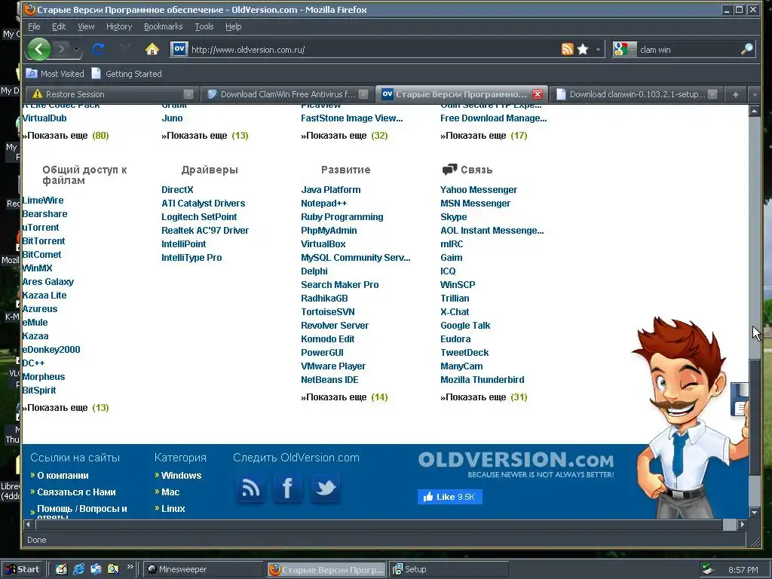
Task: Open the Getting Started bookmark
Action: [127, 74]
